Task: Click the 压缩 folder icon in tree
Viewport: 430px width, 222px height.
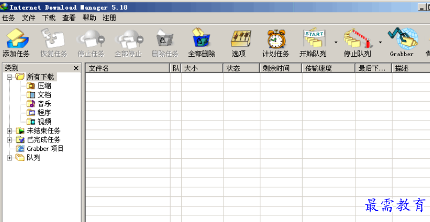Action: coord(31,86)
